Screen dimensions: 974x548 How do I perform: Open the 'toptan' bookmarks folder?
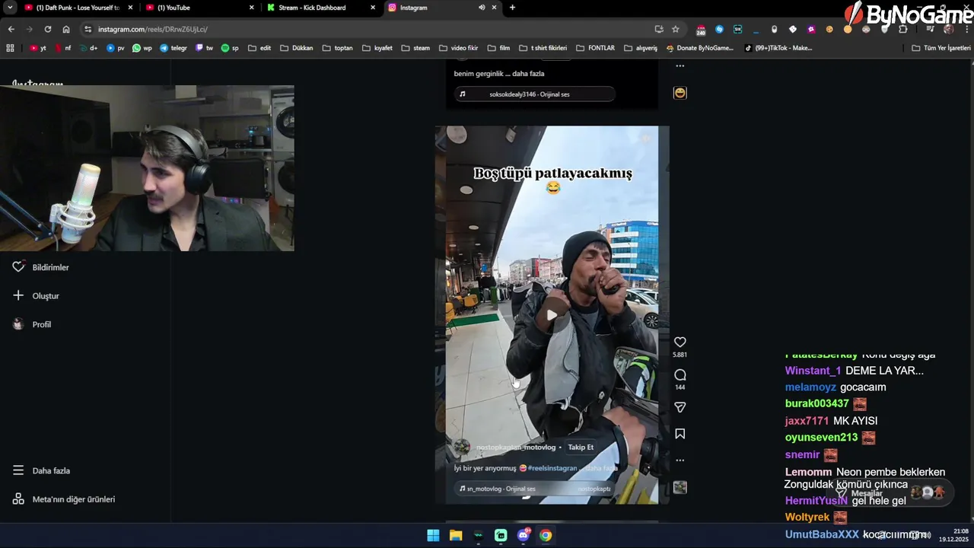point(338,48)
